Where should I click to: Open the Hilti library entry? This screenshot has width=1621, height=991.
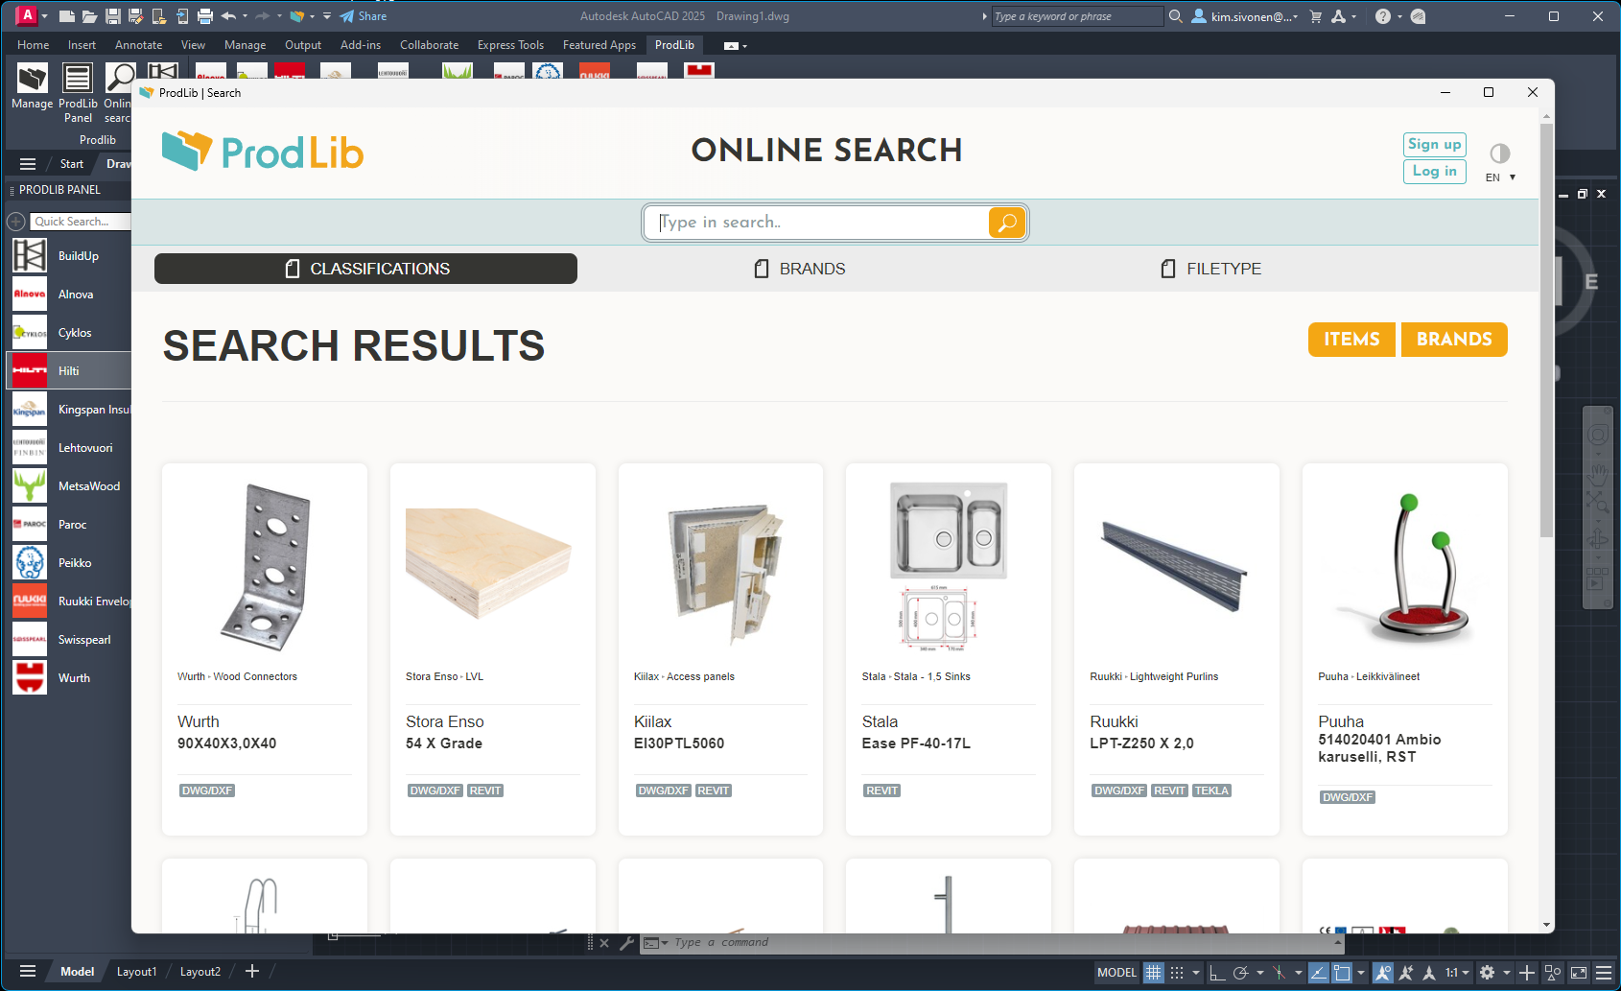click(x=69, y=371)
